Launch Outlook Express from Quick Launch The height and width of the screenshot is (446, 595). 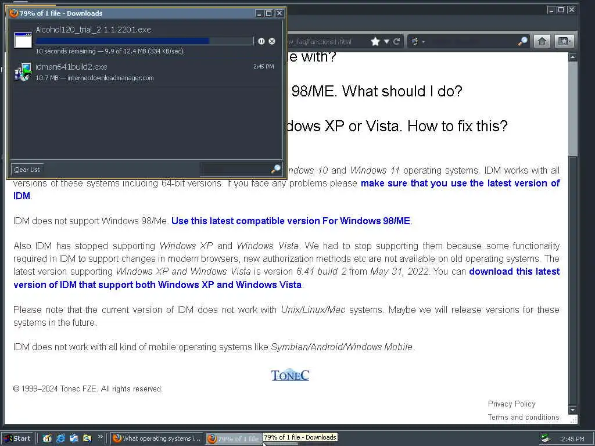point(74,438)
